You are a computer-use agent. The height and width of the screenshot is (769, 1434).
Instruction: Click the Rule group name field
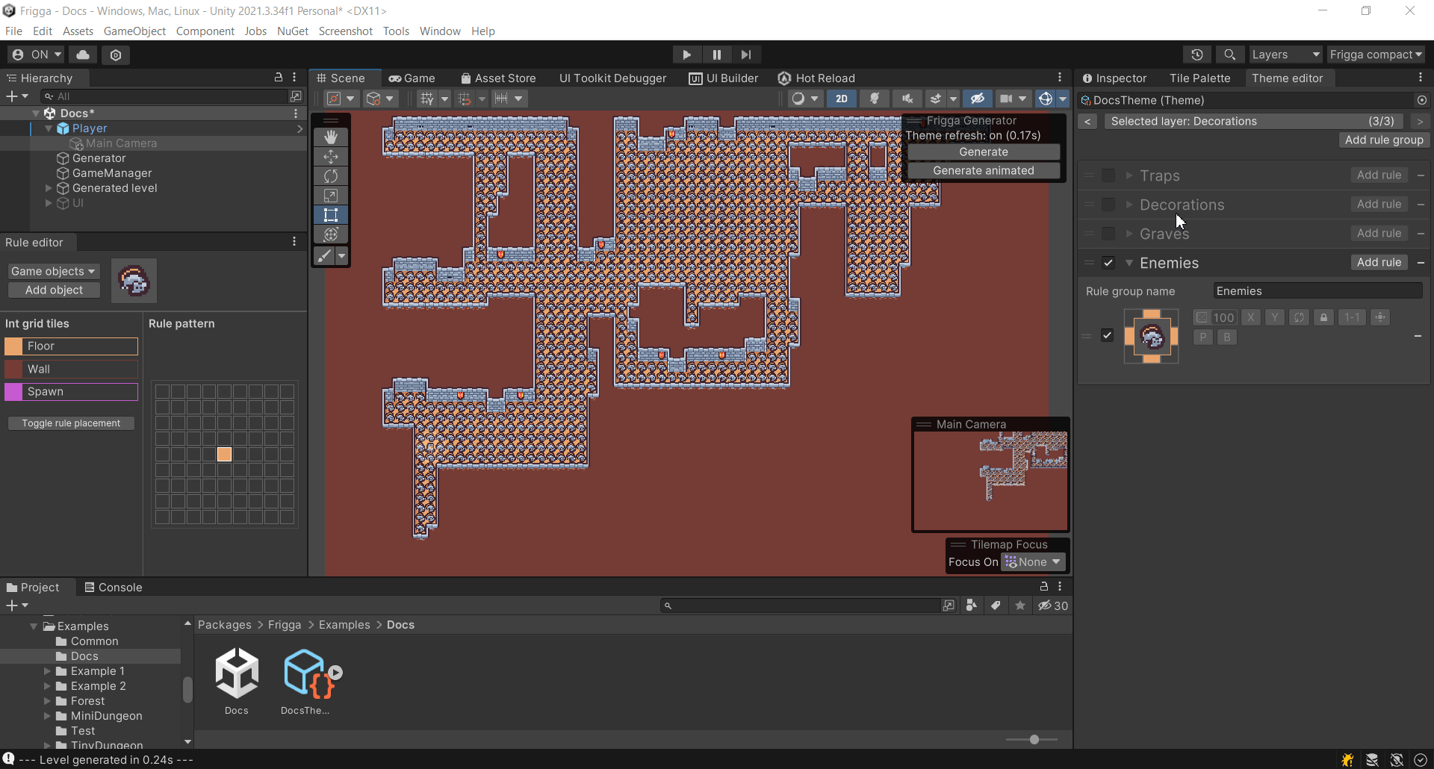[1317, 291]
